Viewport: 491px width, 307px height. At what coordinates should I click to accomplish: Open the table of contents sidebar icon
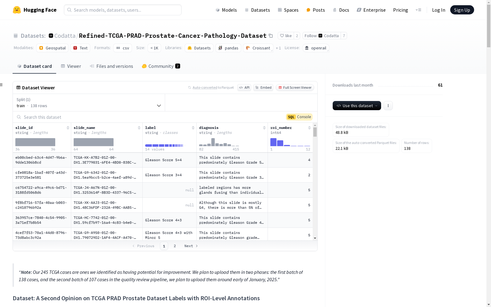coord(2,85)
